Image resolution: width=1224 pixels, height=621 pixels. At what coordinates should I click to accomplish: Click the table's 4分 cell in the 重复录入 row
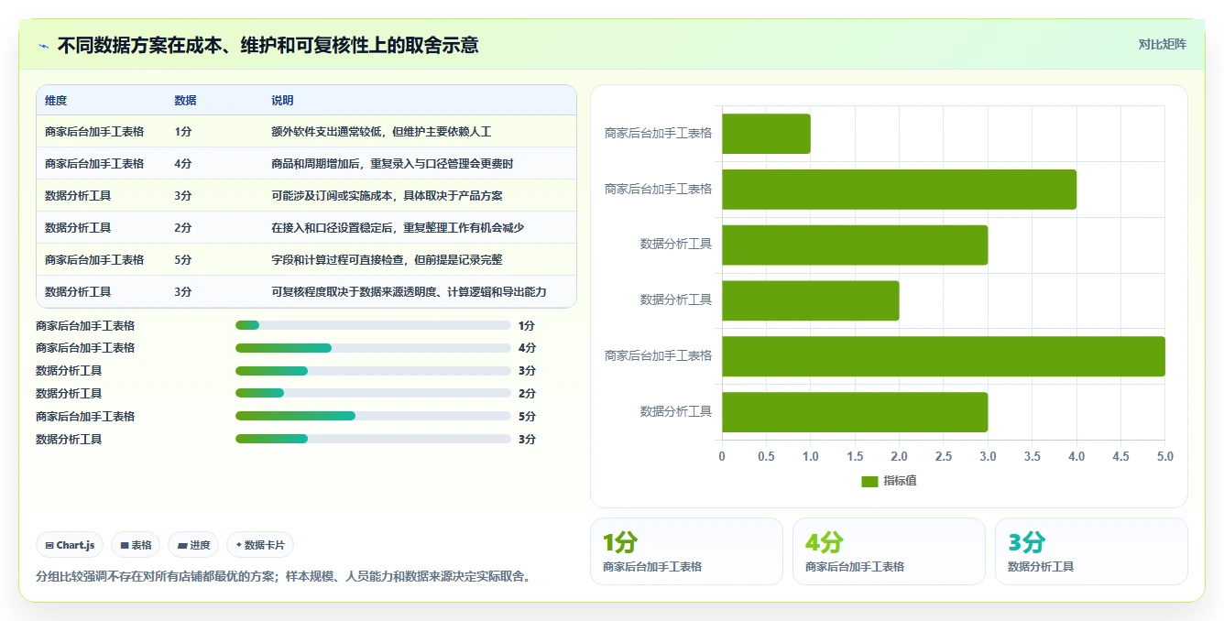183,164
